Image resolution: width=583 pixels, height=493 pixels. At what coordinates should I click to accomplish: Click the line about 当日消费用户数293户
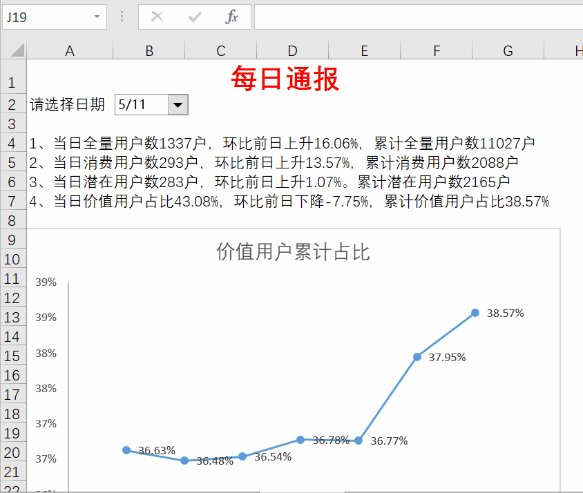274,162
